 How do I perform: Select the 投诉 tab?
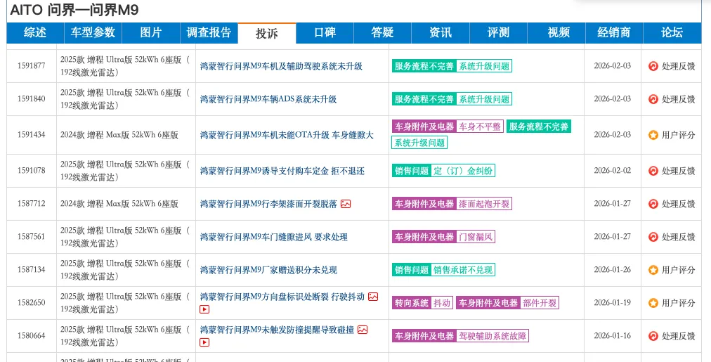(x=267, y=33)
